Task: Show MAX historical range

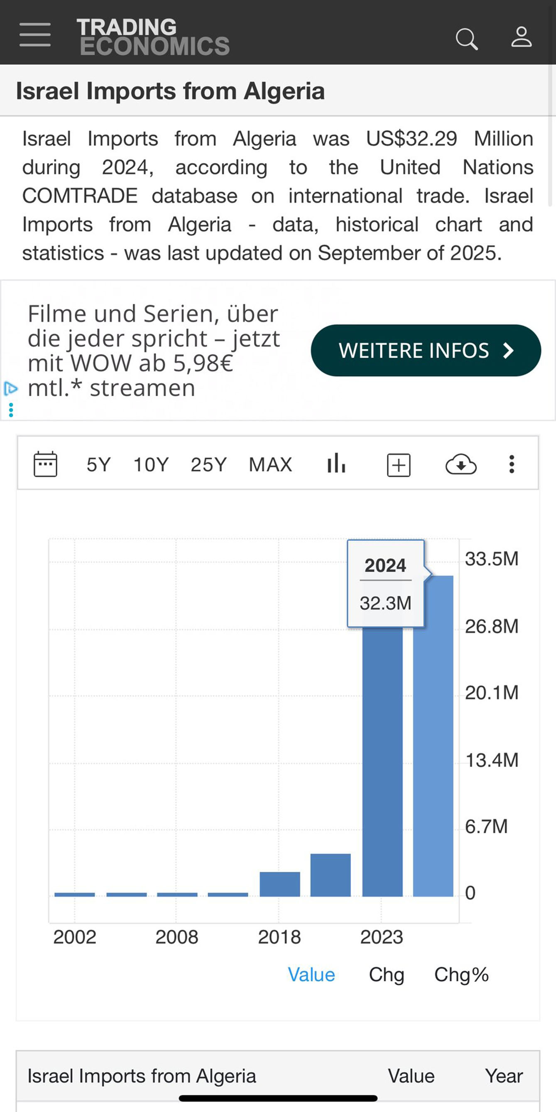Action: (270, 465)
